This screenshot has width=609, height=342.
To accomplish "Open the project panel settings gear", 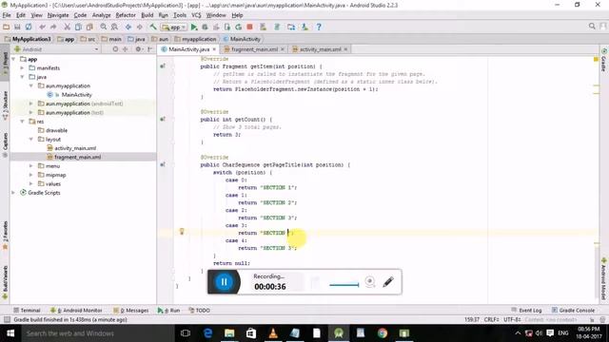I will pyautogui.click(x=138, y=49).
